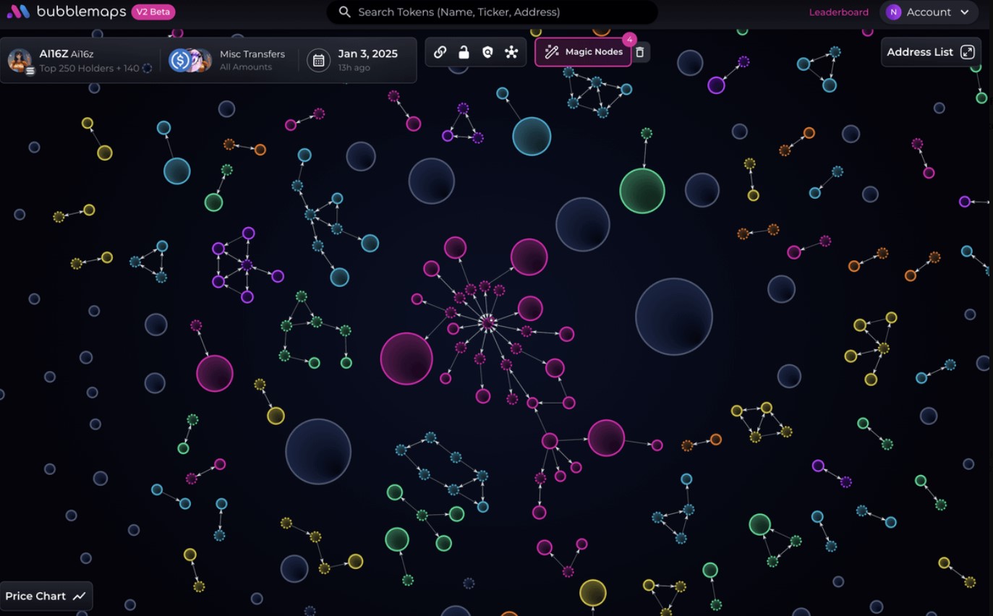The image size is (993, 616).
Task: Click the shield icon in toolbar
Action: pyautogui.click(x=487, y=52)
